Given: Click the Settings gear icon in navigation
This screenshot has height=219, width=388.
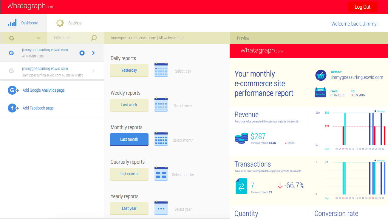Looking at the screenshot, I should (x=60, y=23).
